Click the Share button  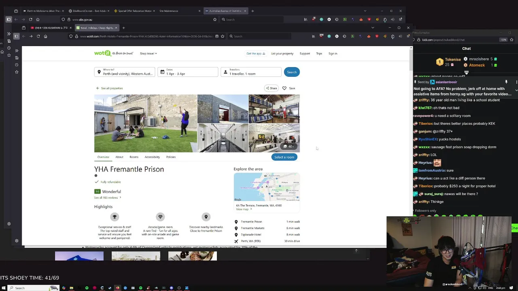(x=272, y=88)
